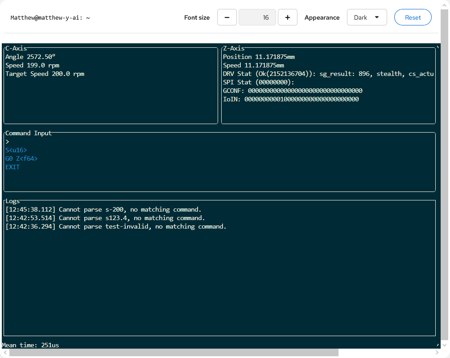Click the Command Input panel title
This screenshot has height=358, width=450.
[29, 133]
